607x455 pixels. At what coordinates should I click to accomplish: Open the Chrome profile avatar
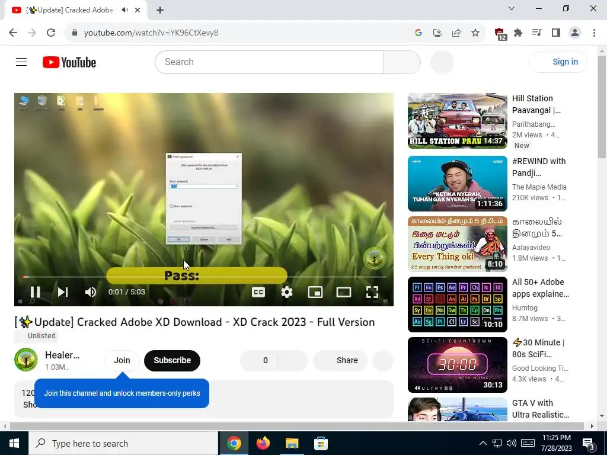click(575, 33)
